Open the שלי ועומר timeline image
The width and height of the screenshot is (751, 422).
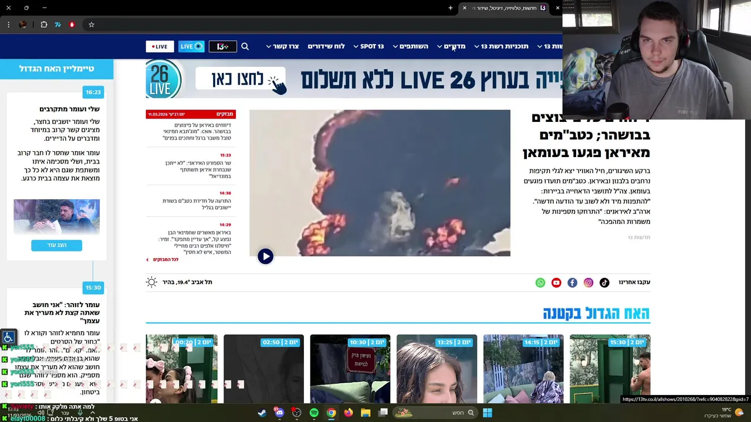pos(57,216)
